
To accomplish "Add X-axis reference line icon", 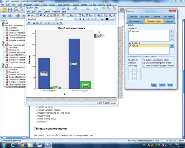I will coord(68,15).
